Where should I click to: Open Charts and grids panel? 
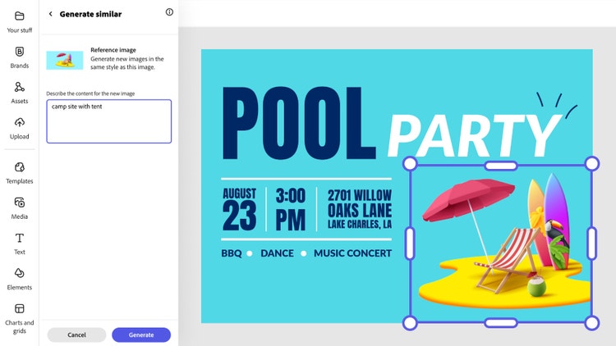pos(19,308)
